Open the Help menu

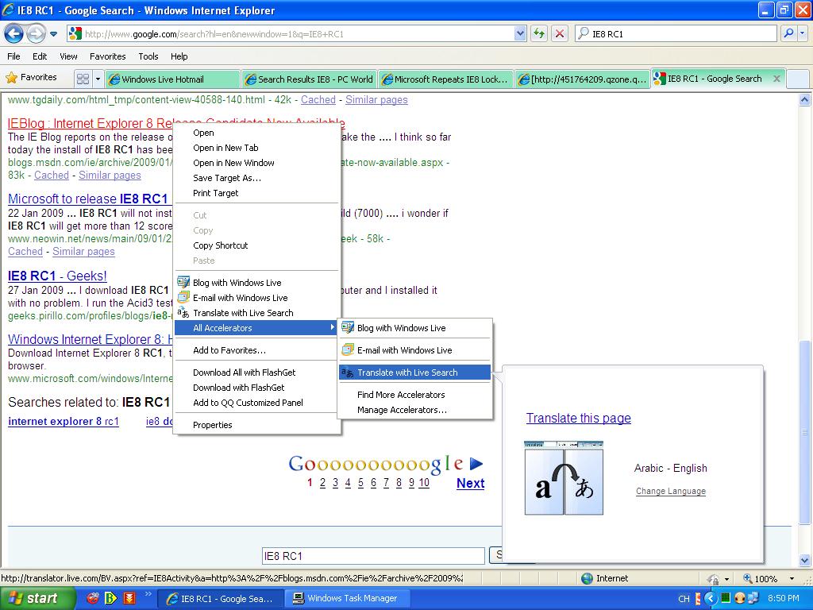click(x=179, y=56)
